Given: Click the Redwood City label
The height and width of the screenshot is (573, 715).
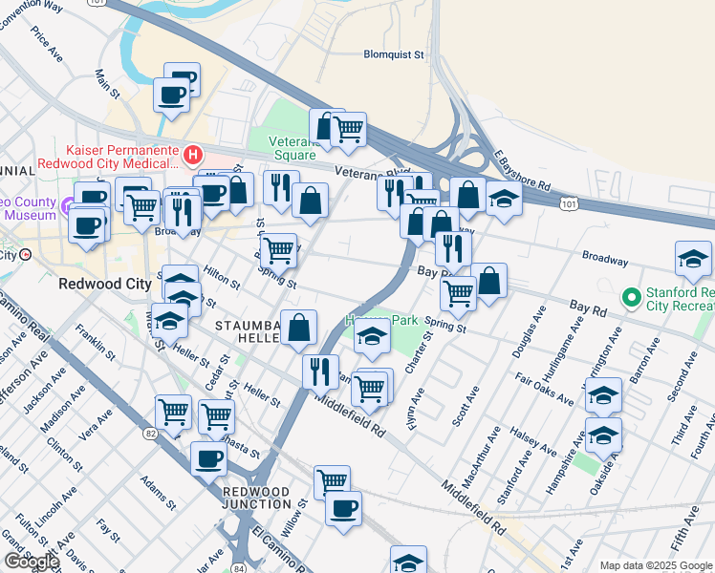Looking at the screenshot, I should 105,285.
